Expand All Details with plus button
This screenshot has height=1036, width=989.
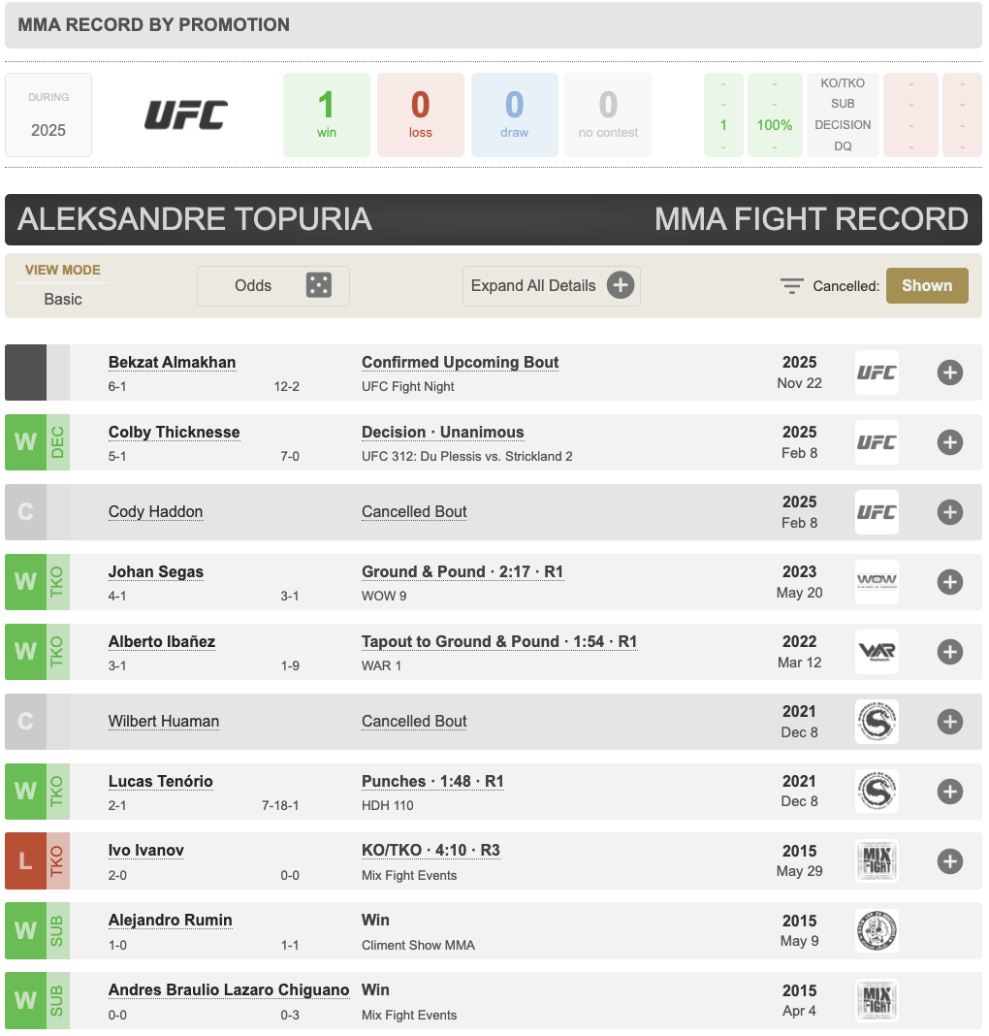(621, 285)
